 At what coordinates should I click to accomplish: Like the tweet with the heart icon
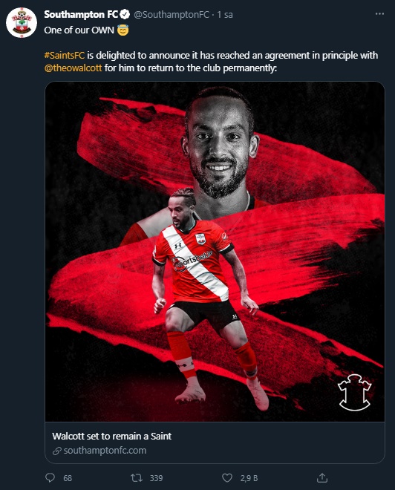(227, 478)
